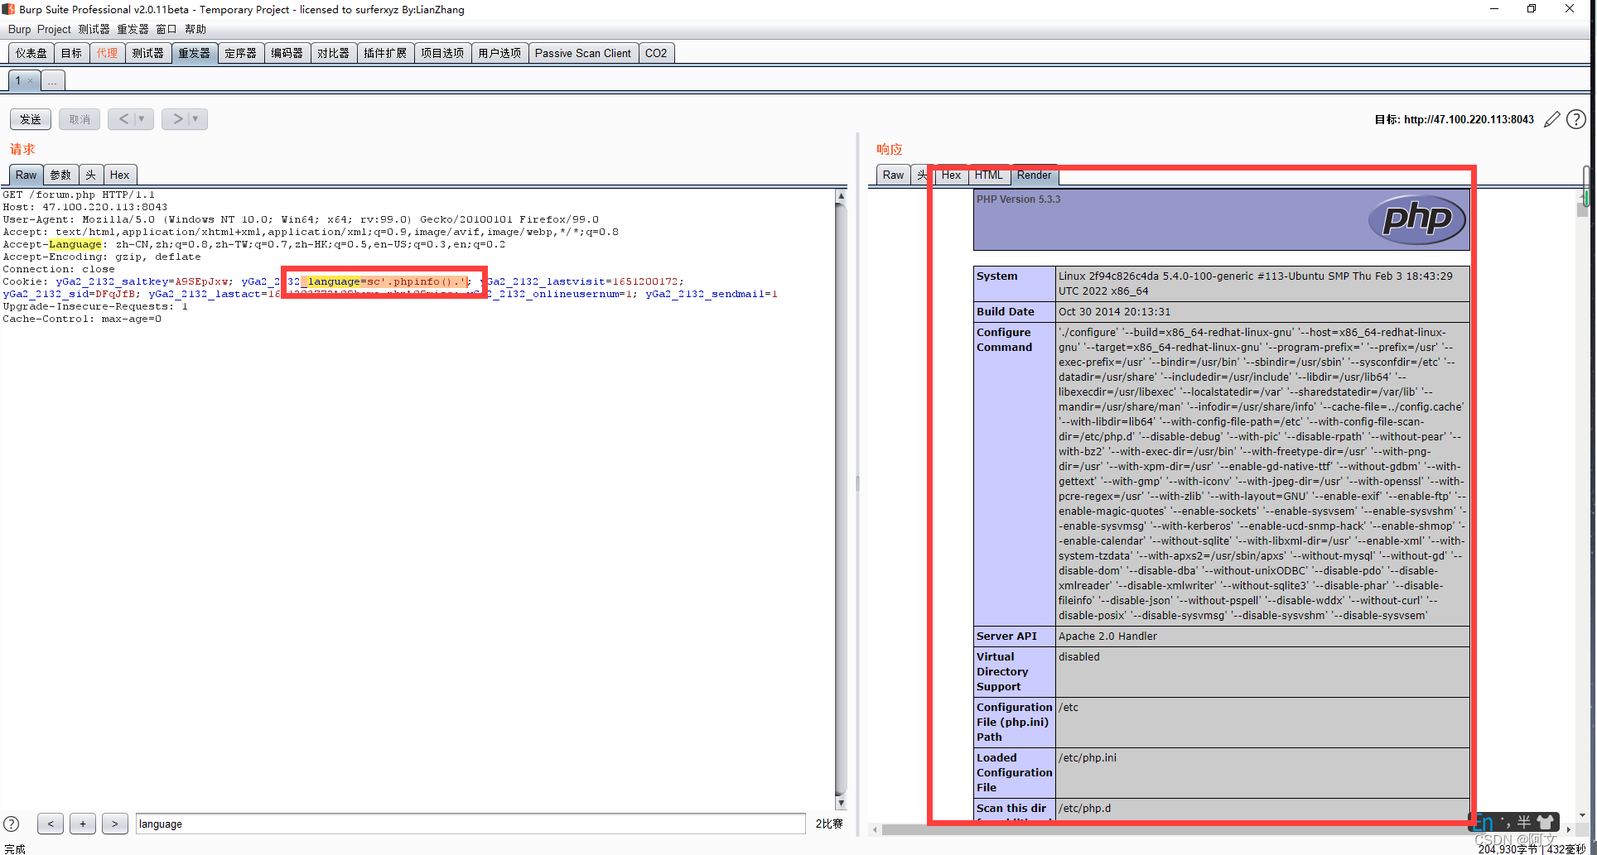
Task: Click the response horizontal scrollbar left arrow
Action: (876, 829)
